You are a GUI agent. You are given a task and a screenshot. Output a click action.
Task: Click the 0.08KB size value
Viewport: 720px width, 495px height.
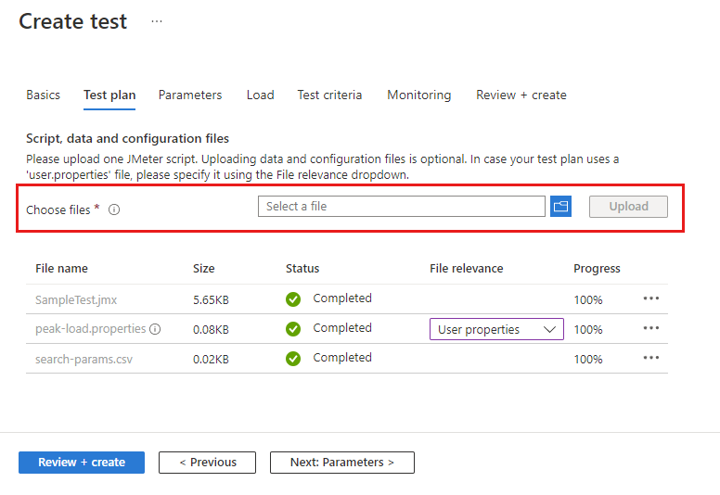click(211, 330)
